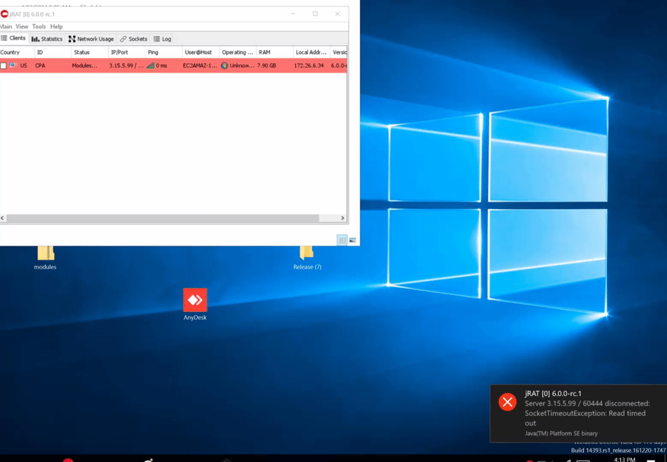Image resolution: width=667 pixels, height=462 pixels.
Task: Open the View menu
Action: [x=22, y=27]
